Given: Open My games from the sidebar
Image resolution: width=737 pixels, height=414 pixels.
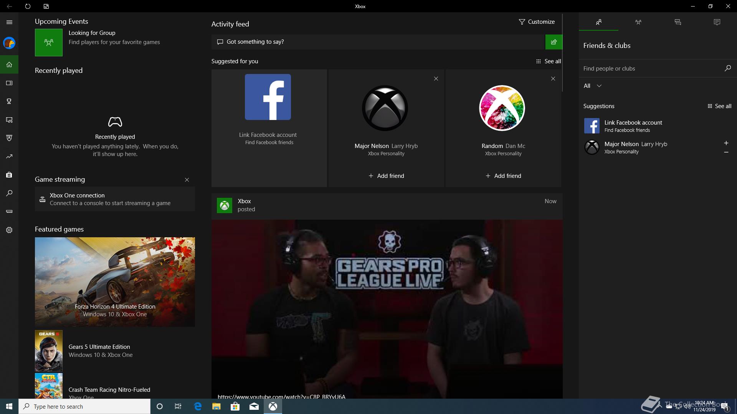Looking at the screenshot, I should click(x=9, y=83).
